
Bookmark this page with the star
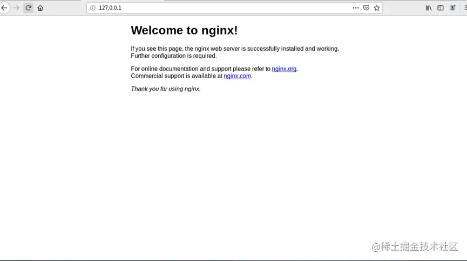[x=377, y=8]
